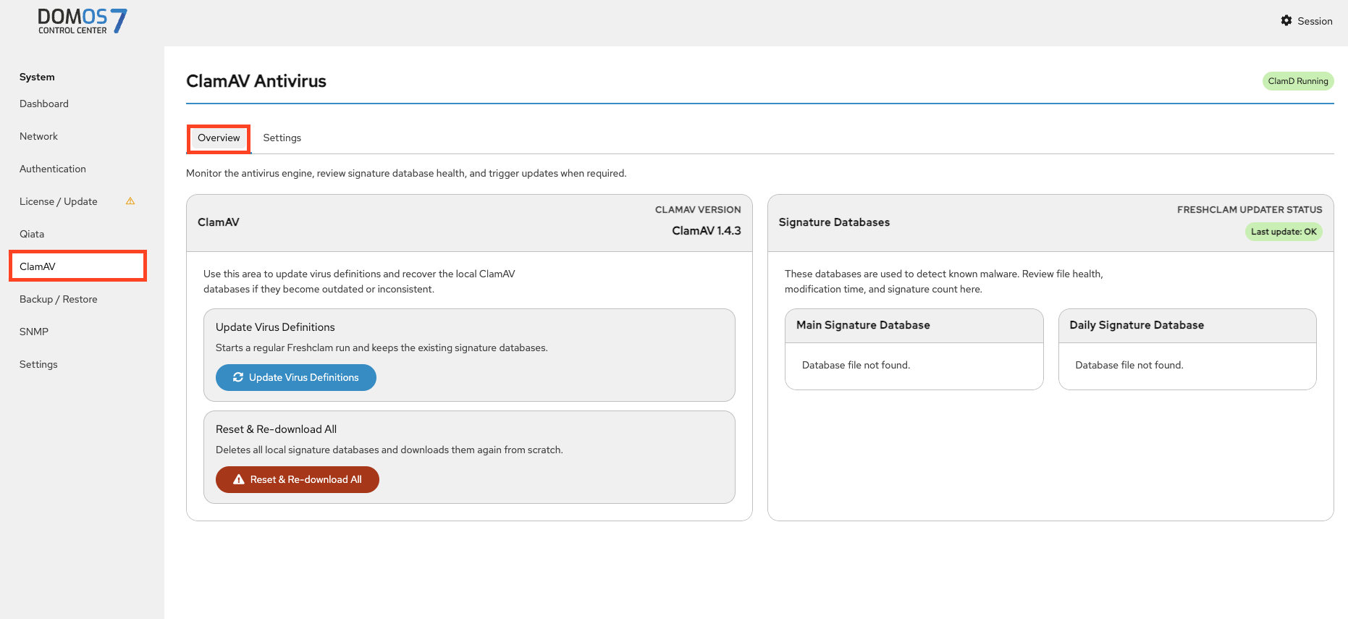
Task: Click the CLAMAV VERSION label
Action: tap(698, 209)
